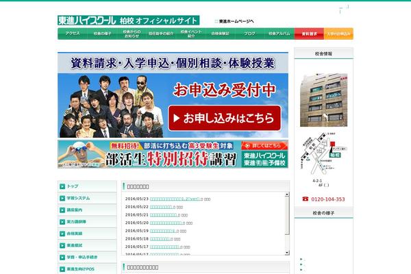Click the 詳しくはこちら arrow on the banner
This screenshot has width=411, height=274.
pyautogui.click(x=264, y=145)
